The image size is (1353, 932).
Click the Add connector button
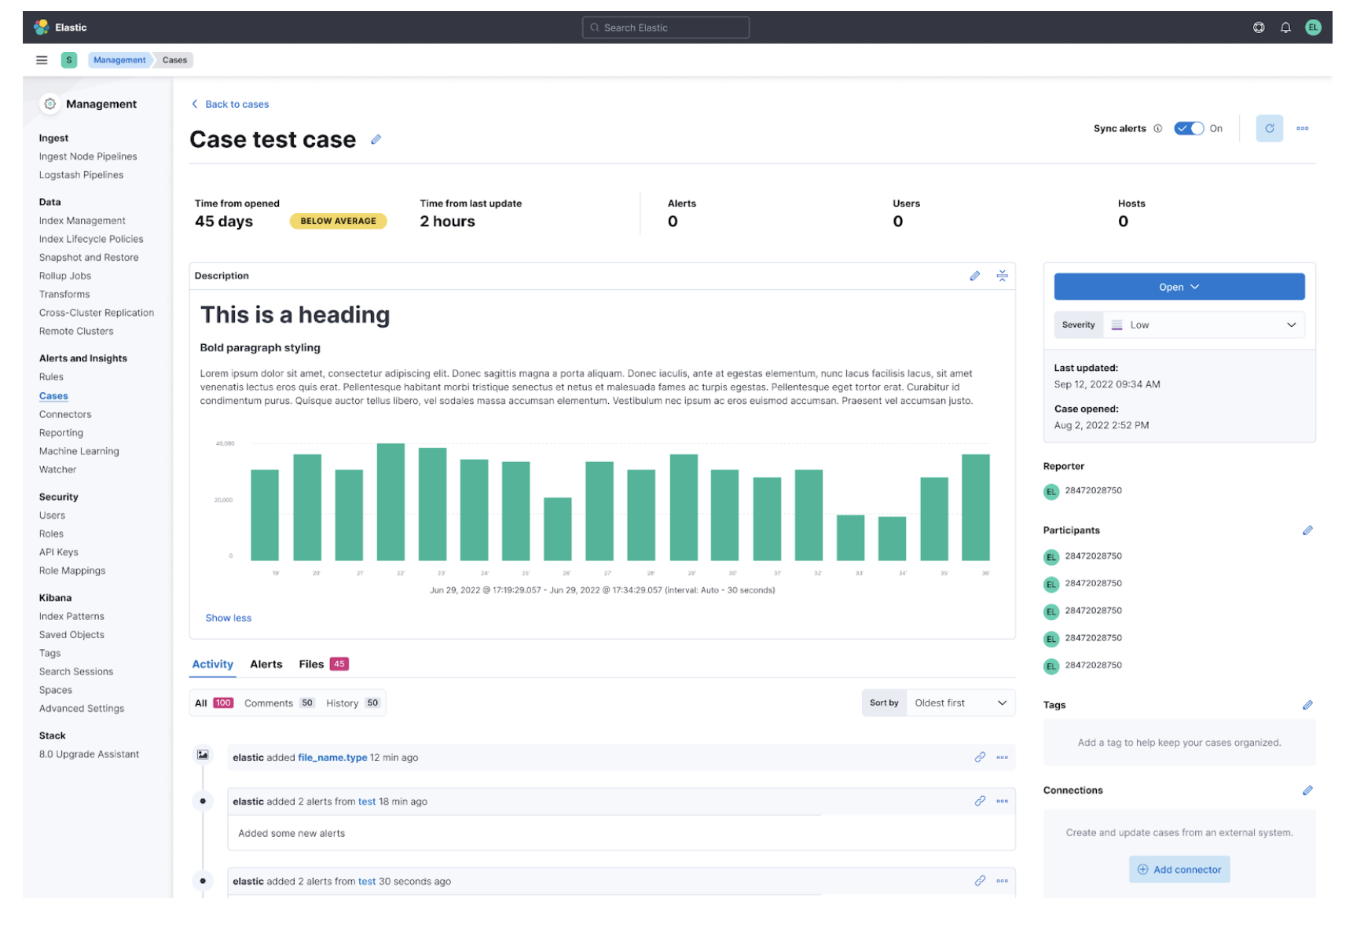click(1179, 870)
